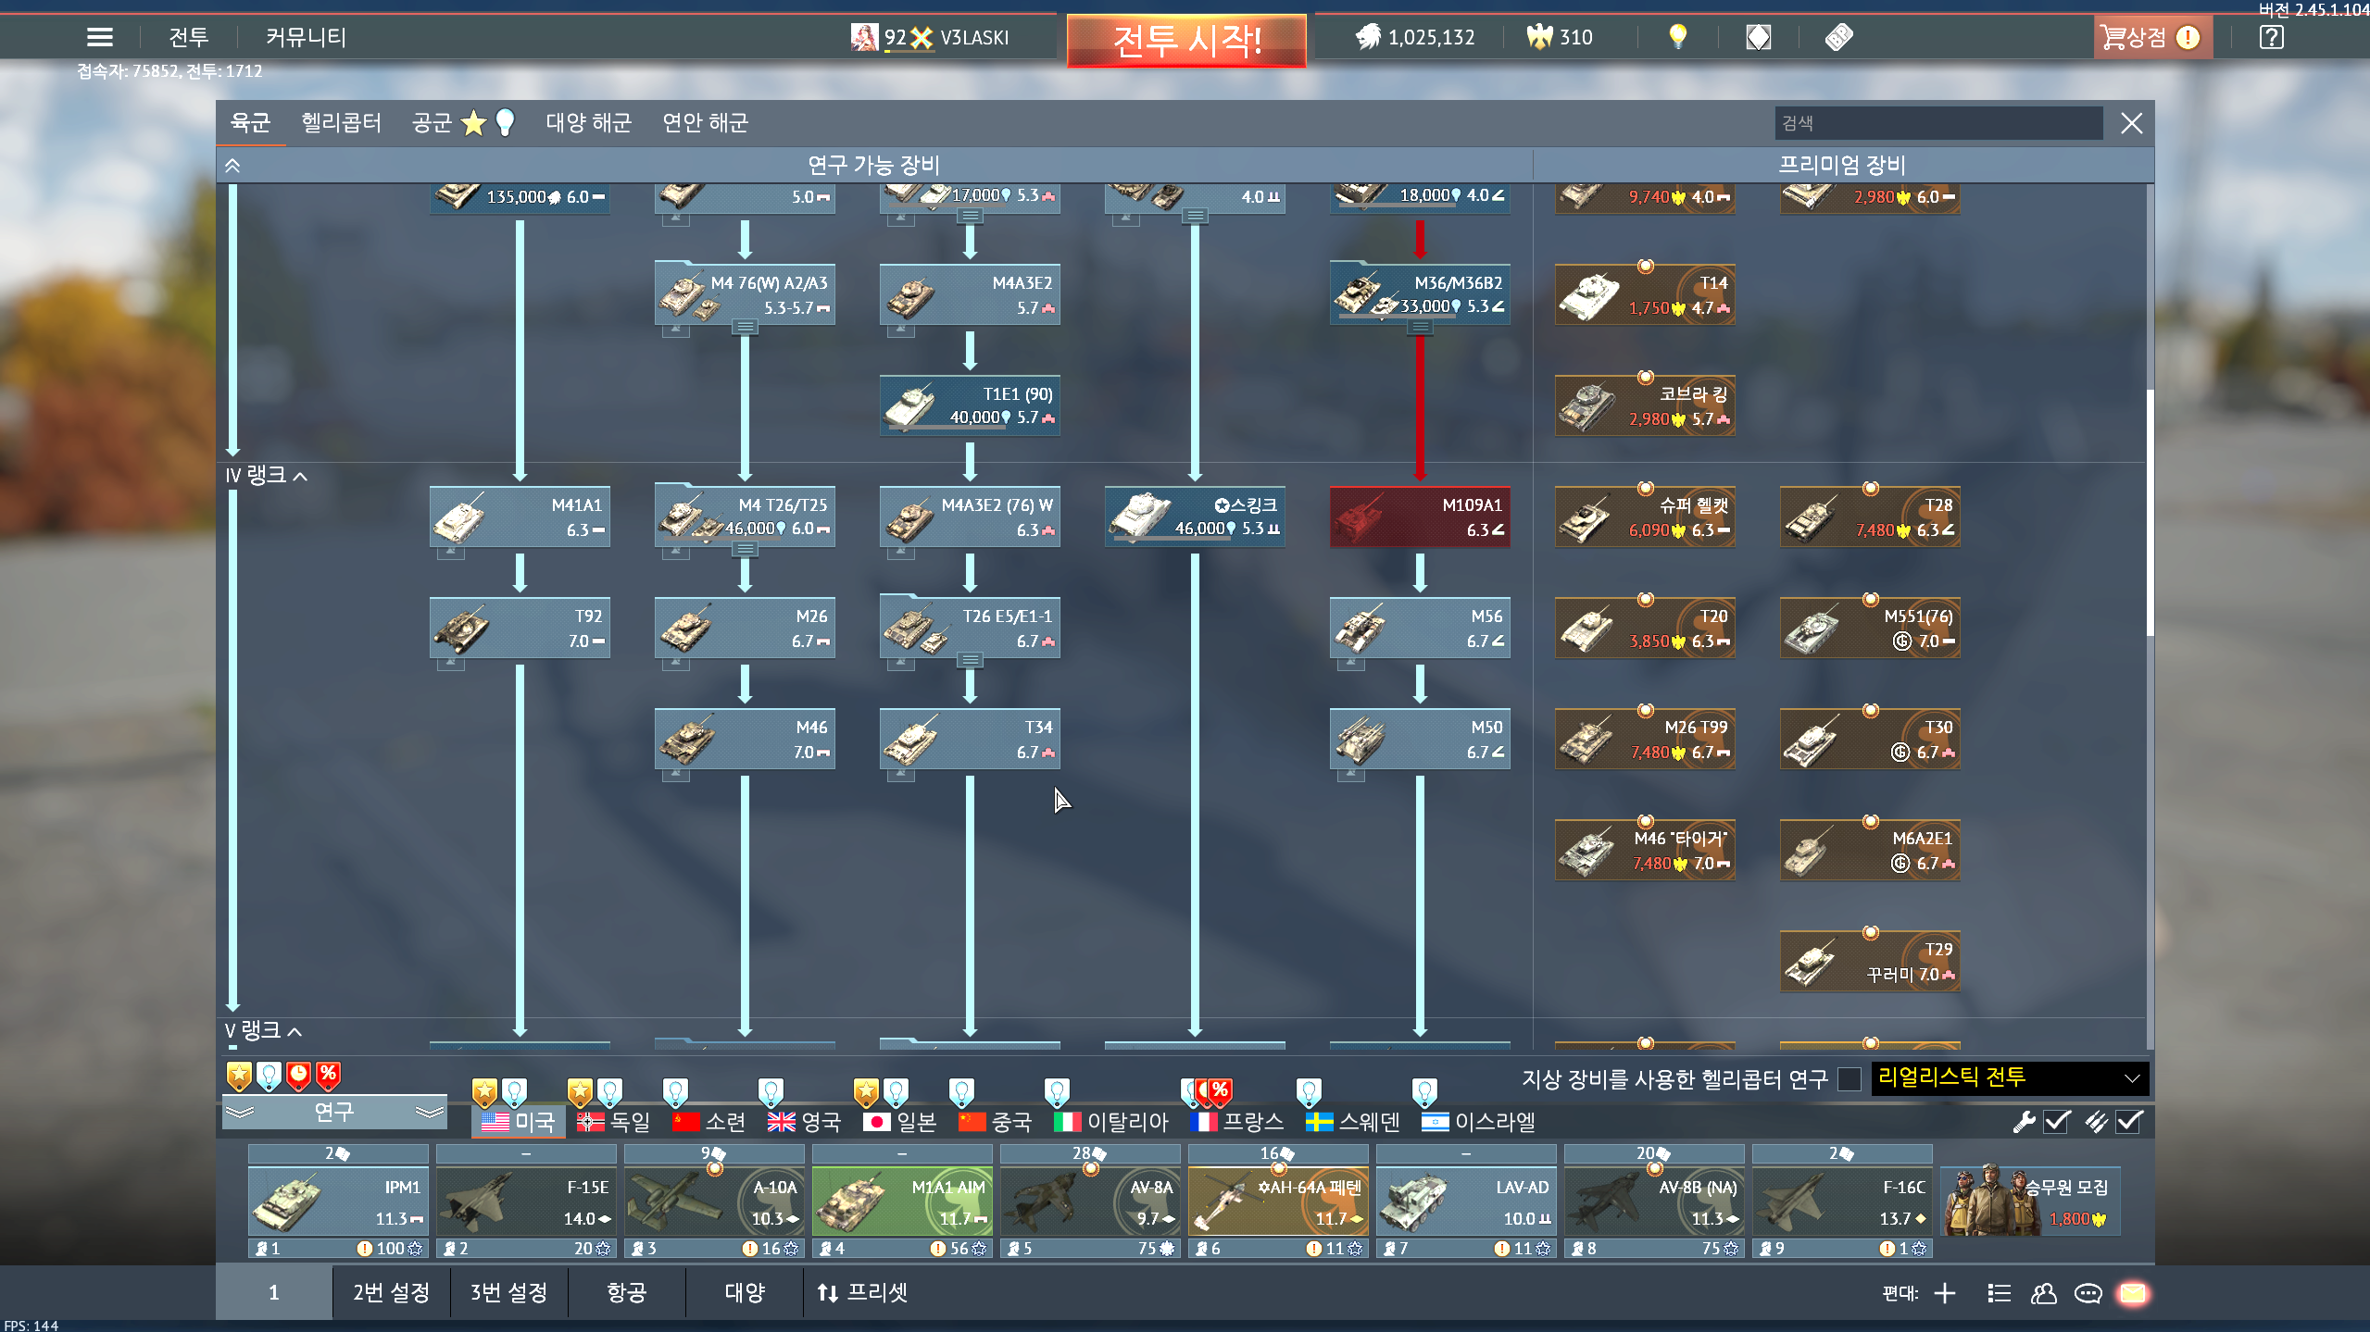
Task: Click the percent discount badge above 프랑스
Action: point(1221,1092)
